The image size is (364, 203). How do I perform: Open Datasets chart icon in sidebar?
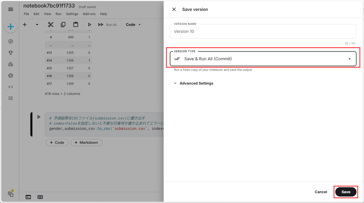11,64
